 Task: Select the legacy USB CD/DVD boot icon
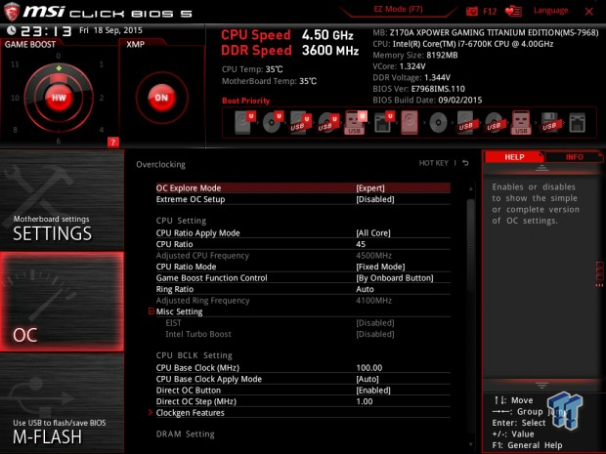click(x=494, y=123)
